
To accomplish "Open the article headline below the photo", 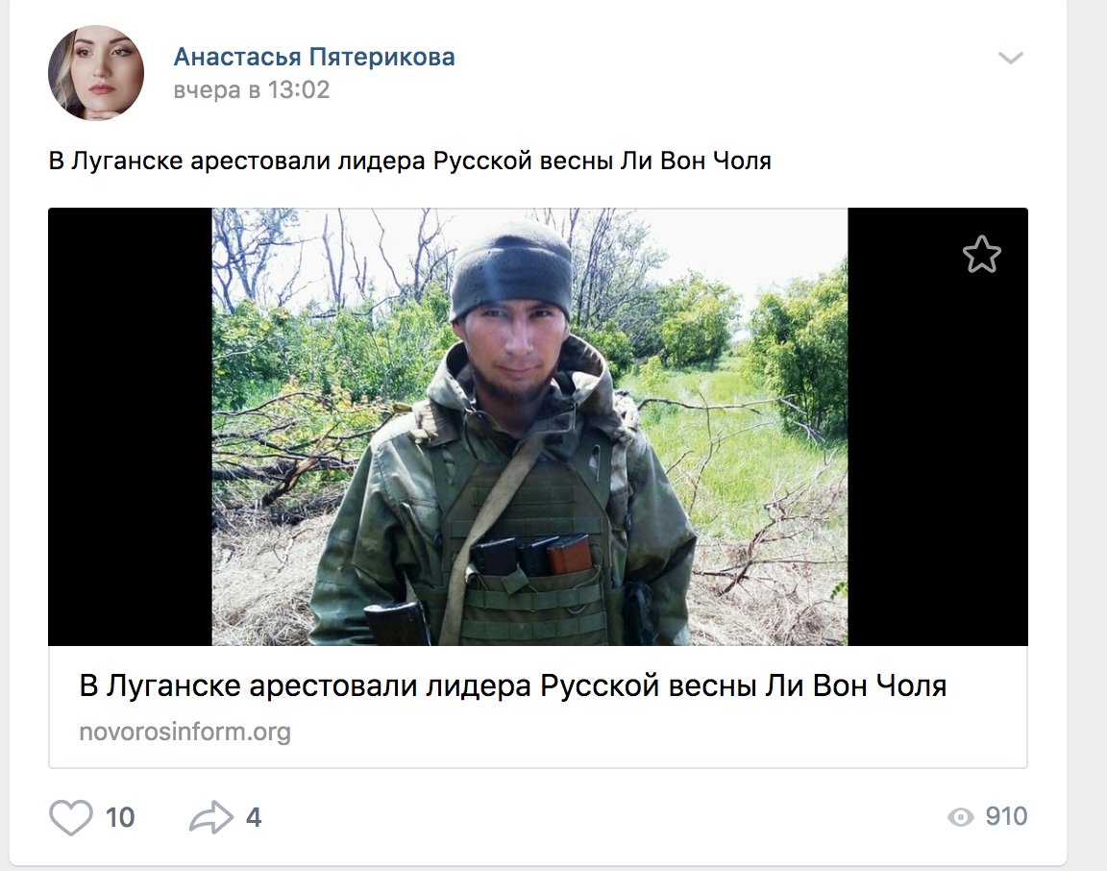I will (513, 685).
